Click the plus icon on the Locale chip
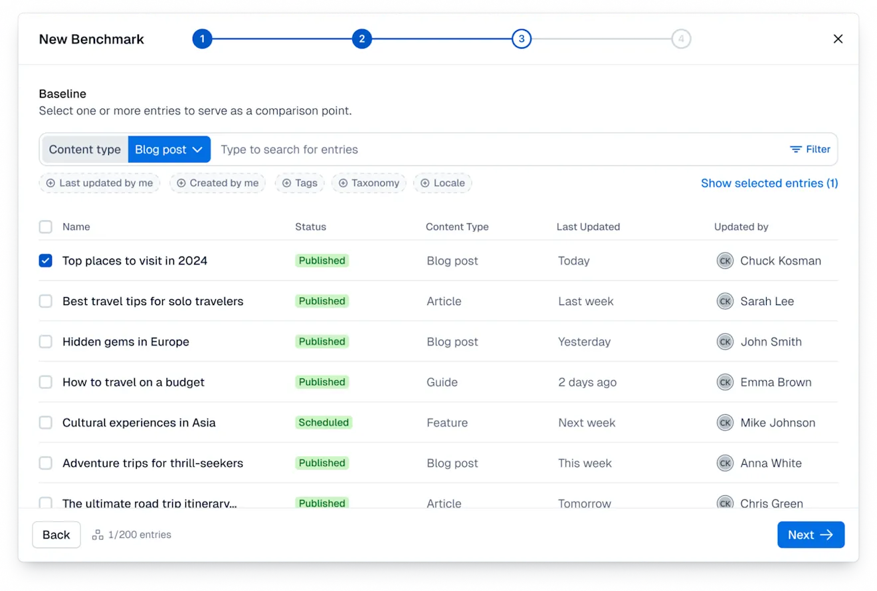877x591 pixels. click(x=425, y=183)
